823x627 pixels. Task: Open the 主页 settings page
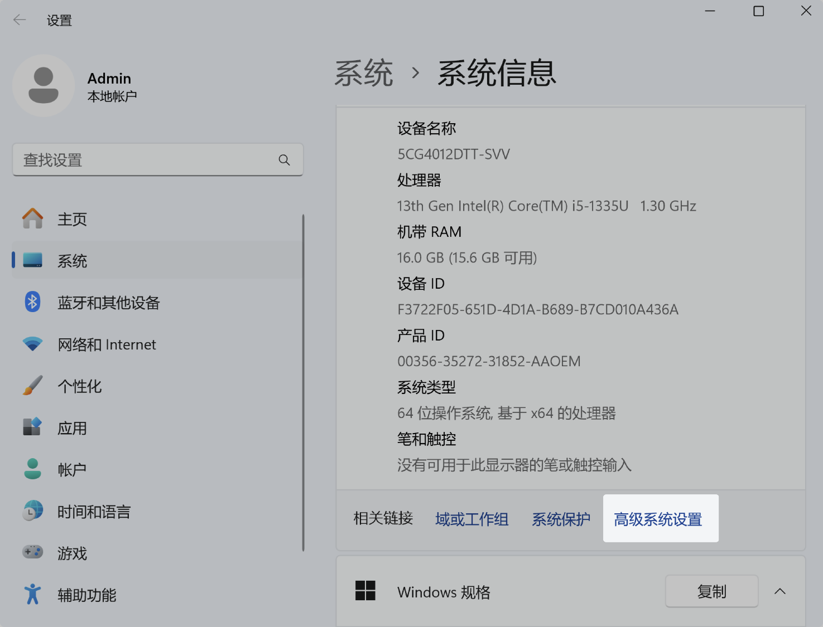[157, 218]
